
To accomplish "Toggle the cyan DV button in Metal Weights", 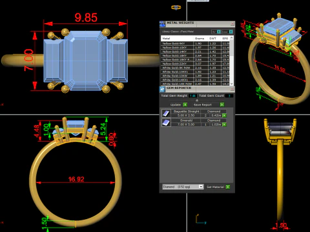I will (219, 32).
